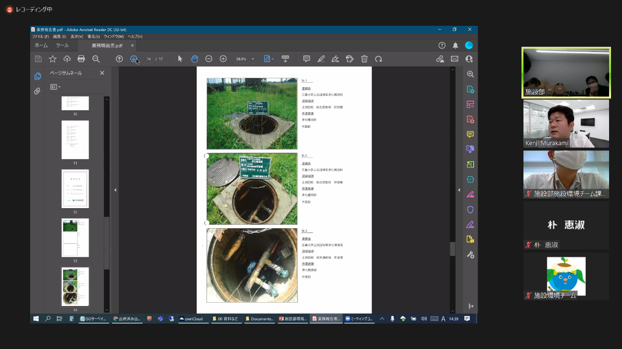Open the 表示(V) menu
The image size is (622, 349).
pyautogui.click(x=77, y=37)
